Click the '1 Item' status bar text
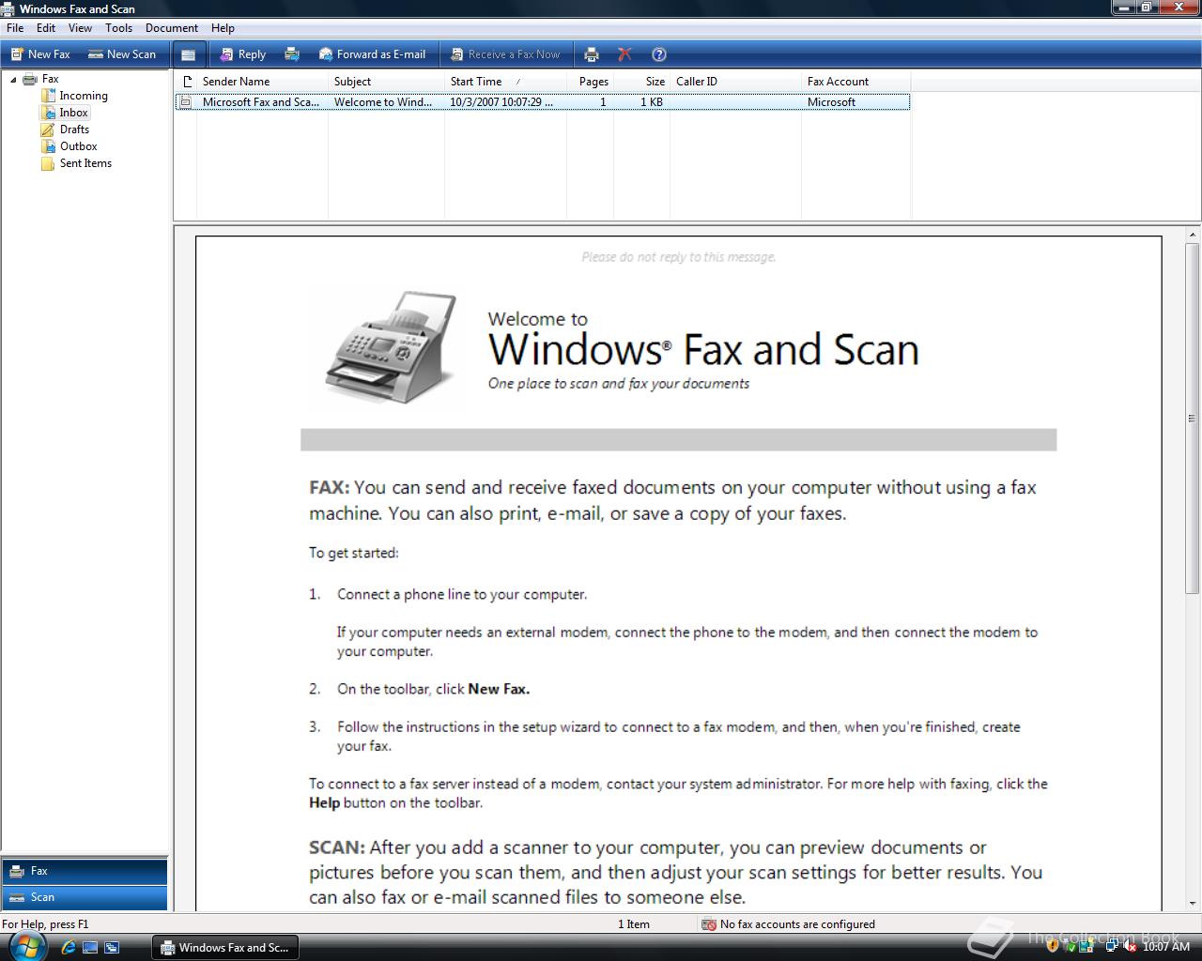The width and height of the screenshot is (1202, 961). click(634, 924)
